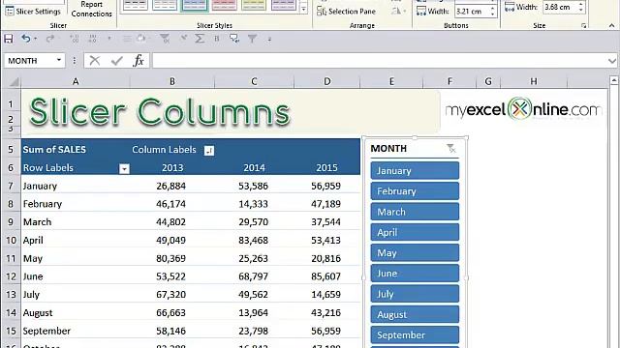Select the purple slicer style thumbnail
620x348 pixels.
pyautogui.click(x=284, y=5)
